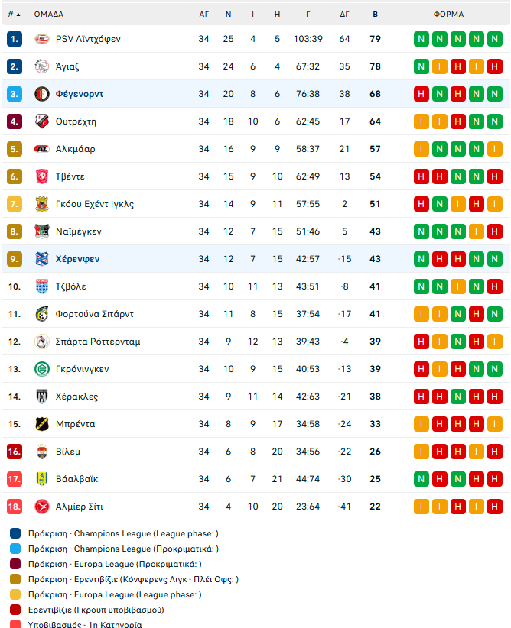Open the Τβέντε team link

tap(70, 176)
